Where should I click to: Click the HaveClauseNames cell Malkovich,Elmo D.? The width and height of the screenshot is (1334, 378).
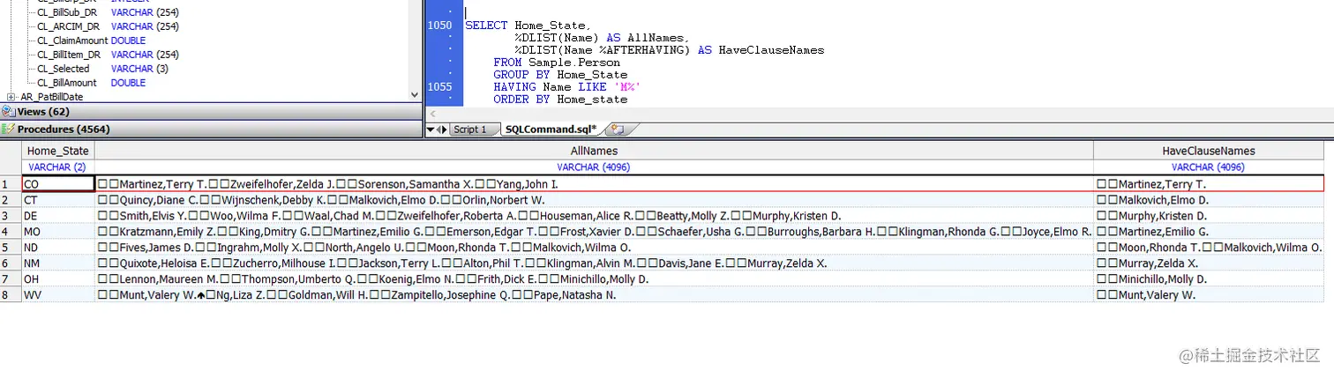coord(1208,200)
